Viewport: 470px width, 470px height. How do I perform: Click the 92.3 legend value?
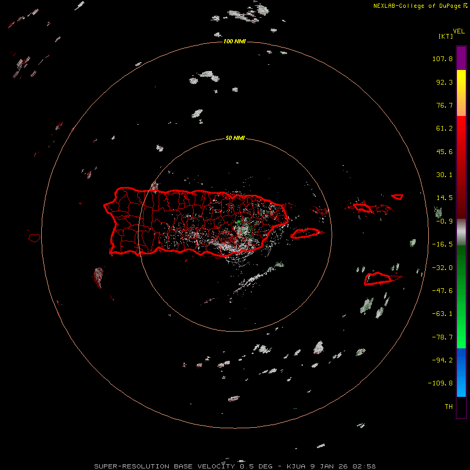click(444, 82)
